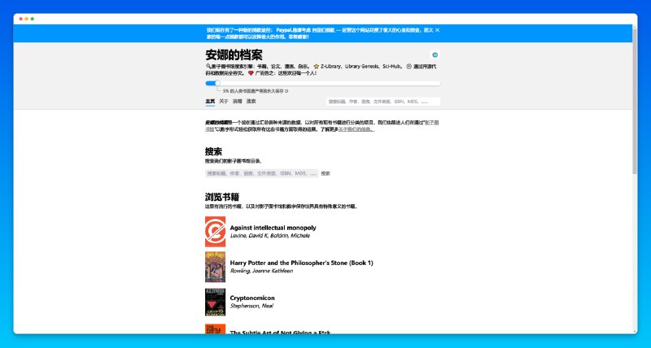This screenshot has height=348, width=651.
Task: Click the globe language switcher icon
Action: pos(435,55)
